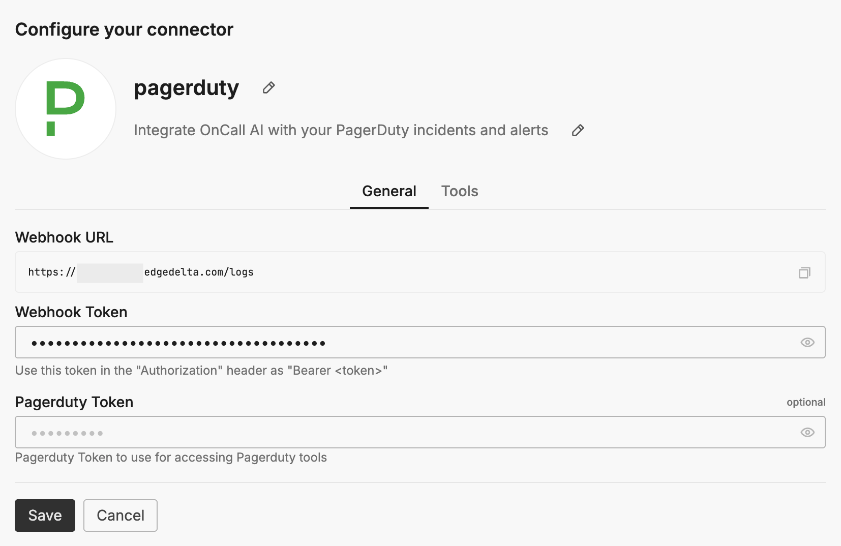Click the connector title 'pagerduty'
Viewport: 841px width, 546px height.
(x=186, y=88)
